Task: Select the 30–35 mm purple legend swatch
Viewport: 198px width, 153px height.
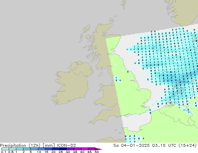Action: [x=70, y=149]
